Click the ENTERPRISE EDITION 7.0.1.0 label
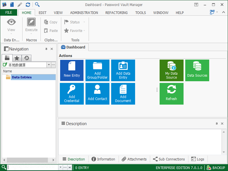 point(179,168)
